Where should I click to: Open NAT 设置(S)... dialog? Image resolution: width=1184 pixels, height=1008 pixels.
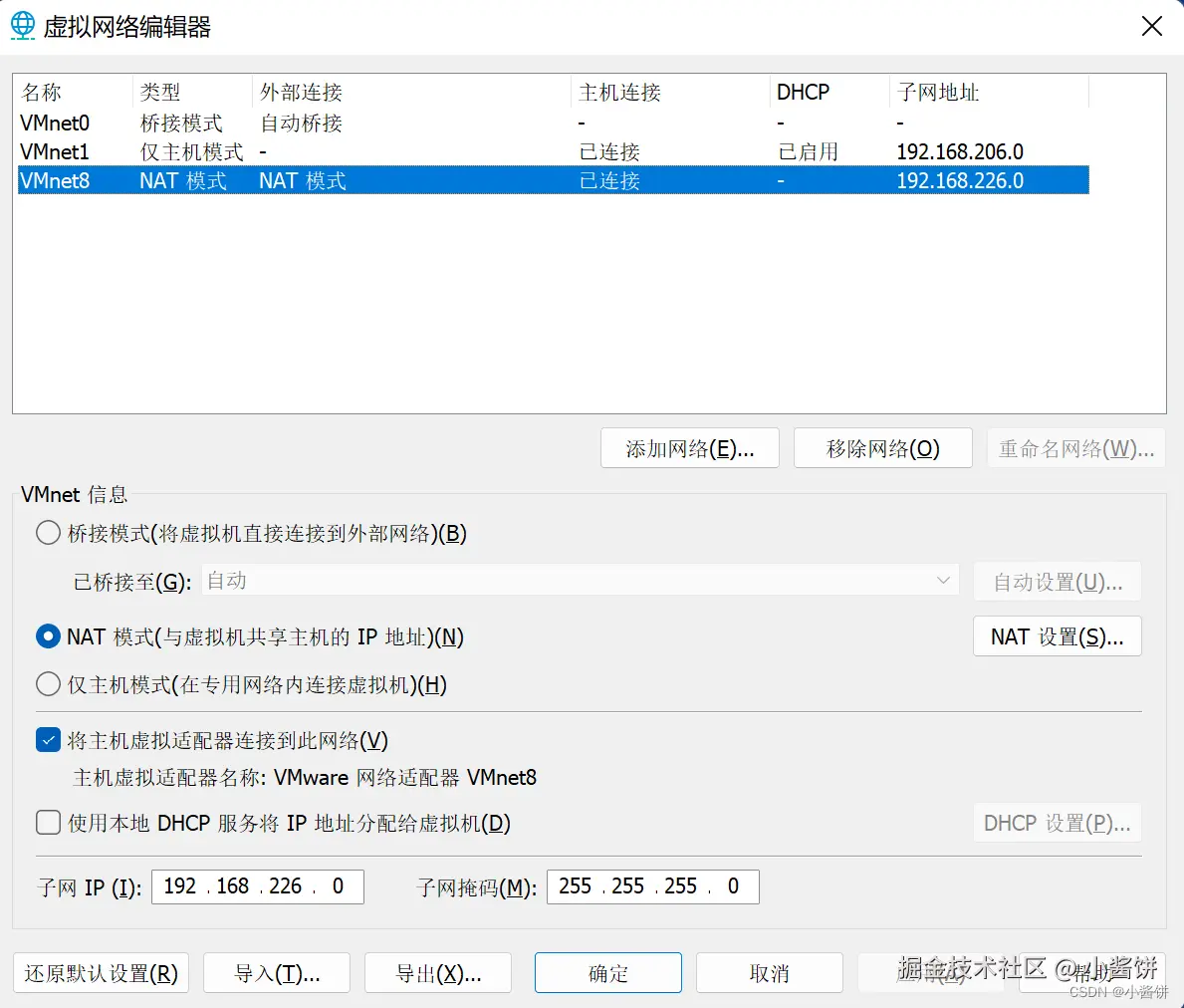[1058, 636]
